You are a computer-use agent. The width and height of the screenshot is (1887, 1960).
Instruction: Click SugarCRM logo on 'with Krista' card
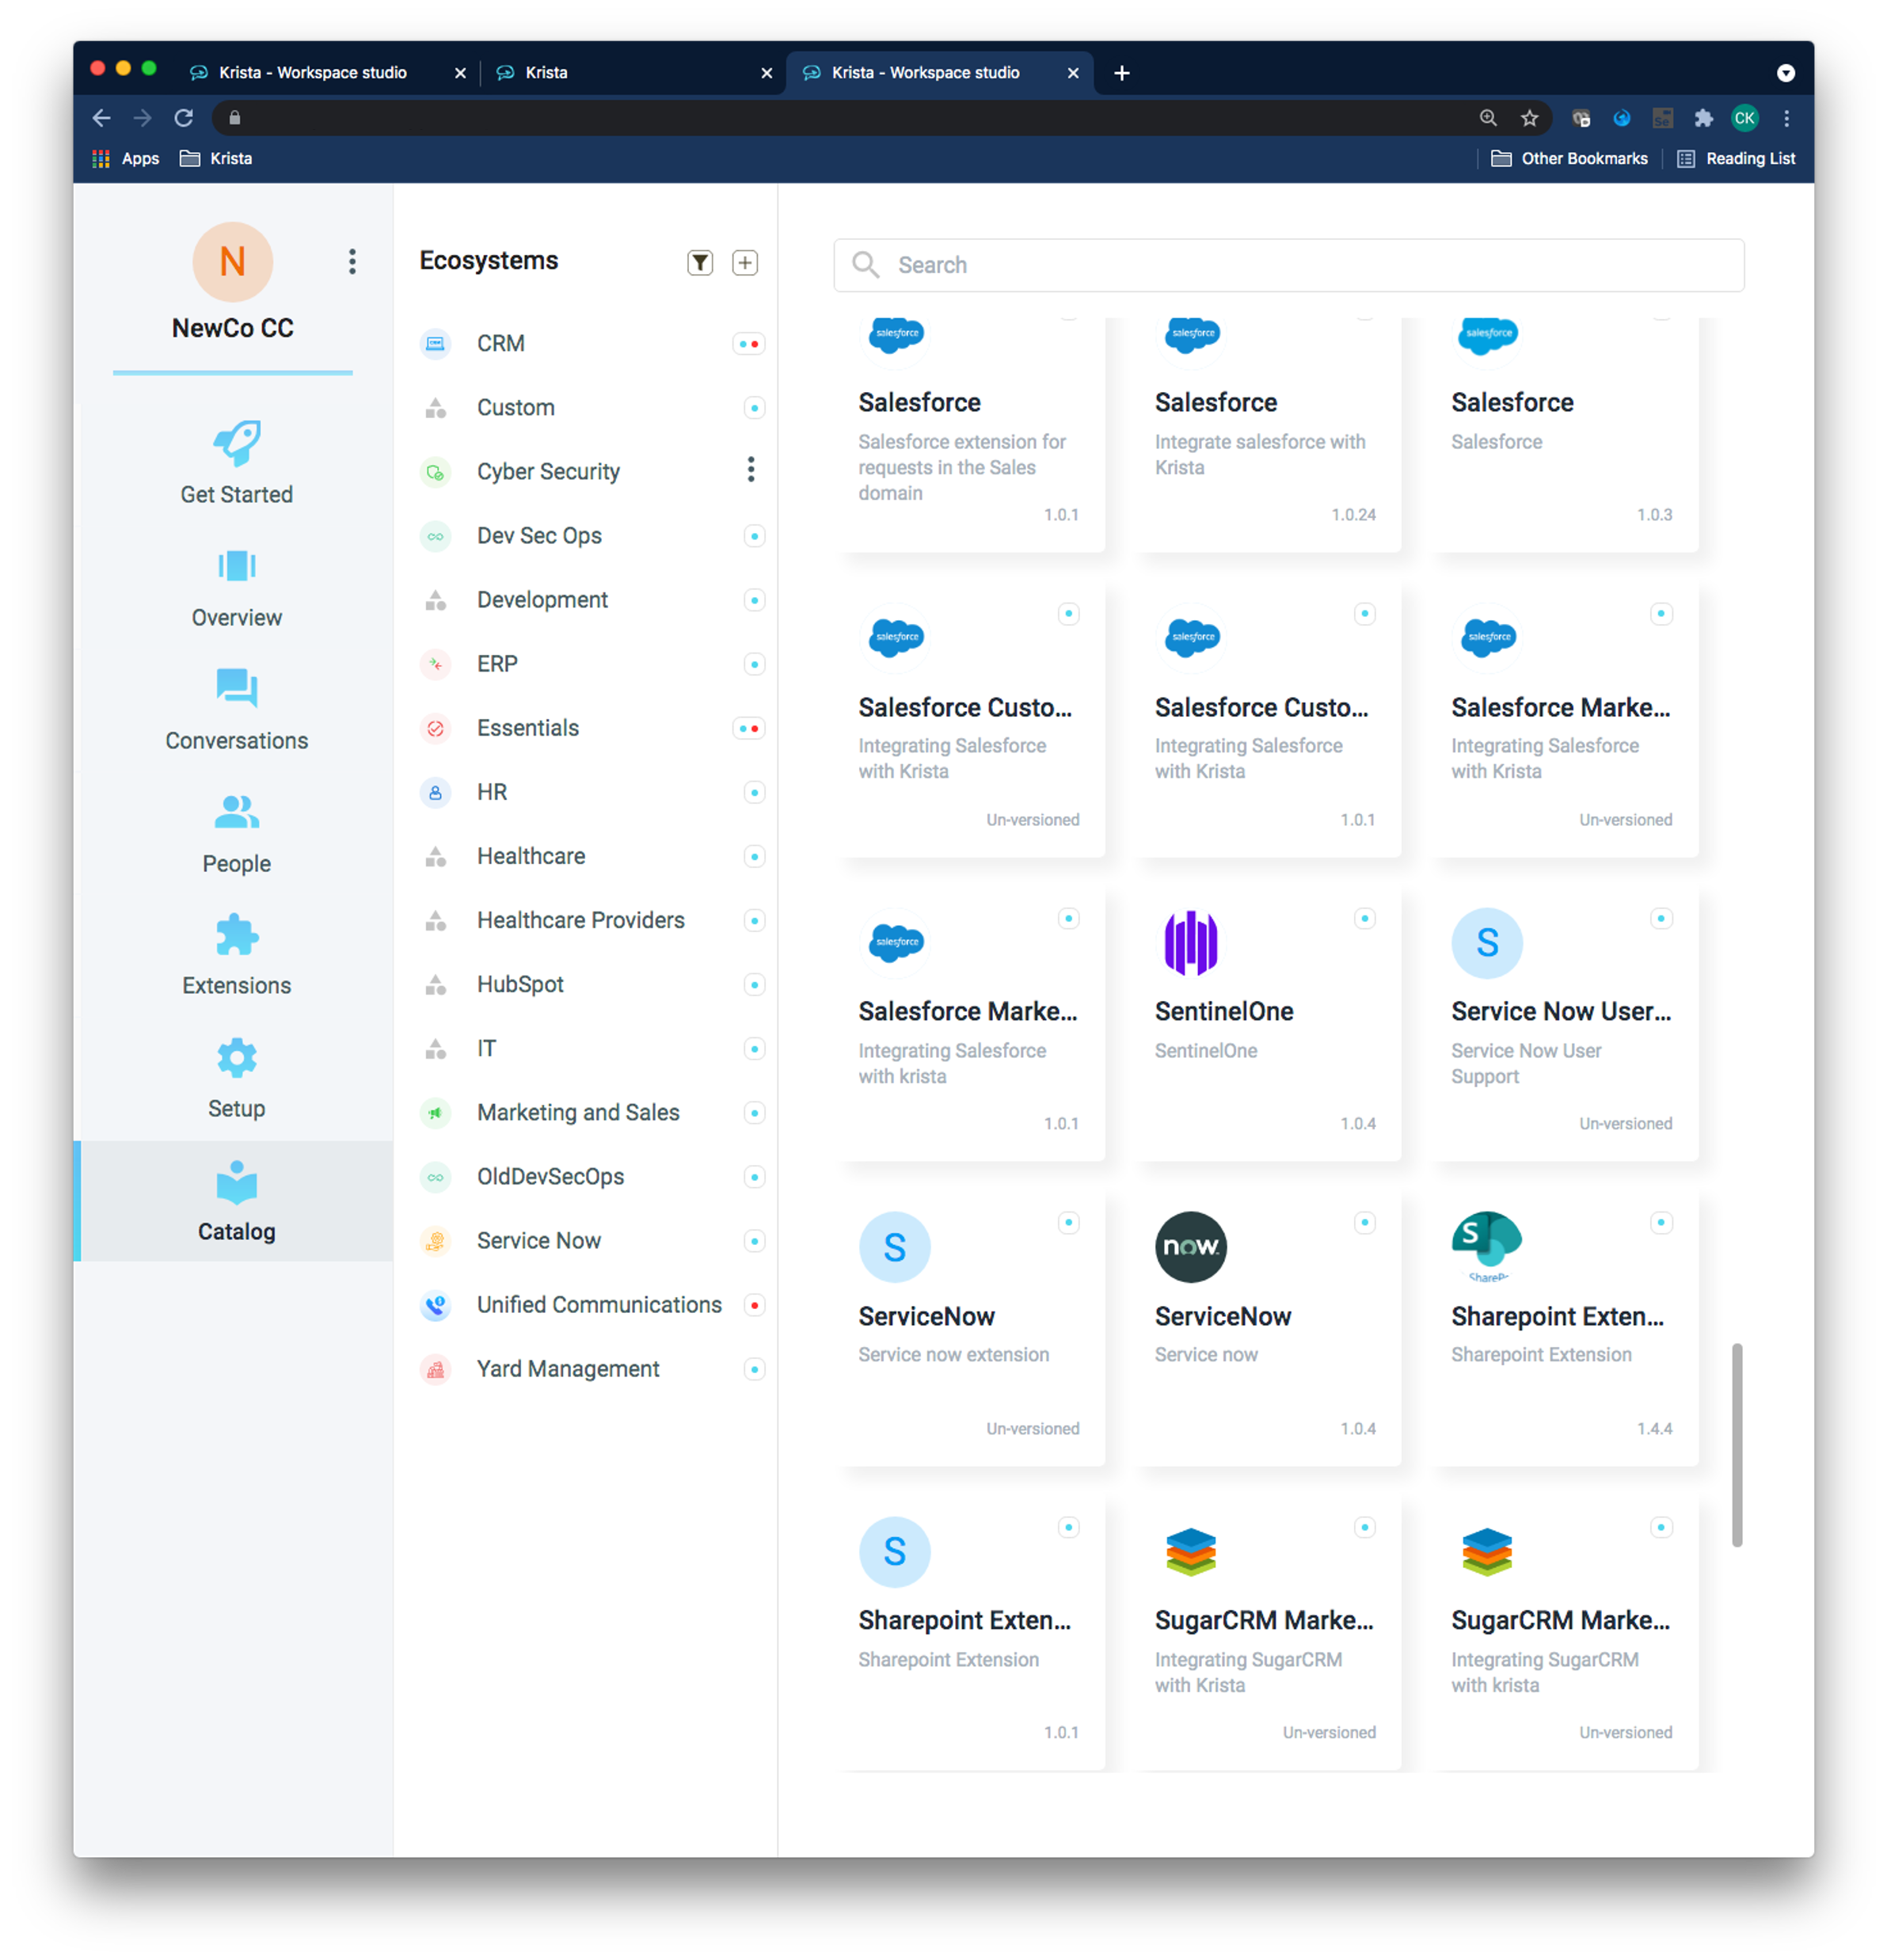point(1191,1552)
